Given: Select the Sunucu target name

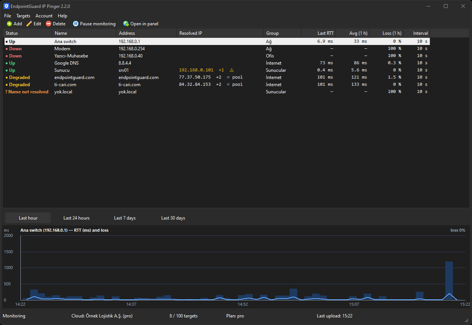Looking at the screenshot, I should 62,70.
